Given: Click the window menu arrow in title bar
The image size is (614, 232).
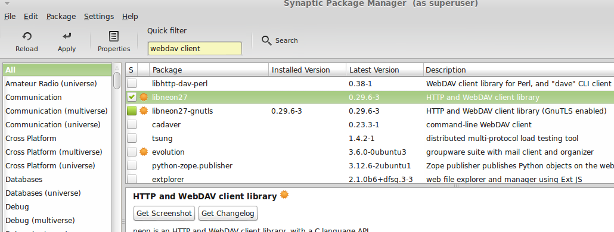Looking at the screenshot, I should click(x=8, y=3).
